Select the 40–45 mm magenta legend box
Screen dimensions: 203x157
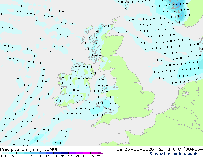[x=87, y=153]
